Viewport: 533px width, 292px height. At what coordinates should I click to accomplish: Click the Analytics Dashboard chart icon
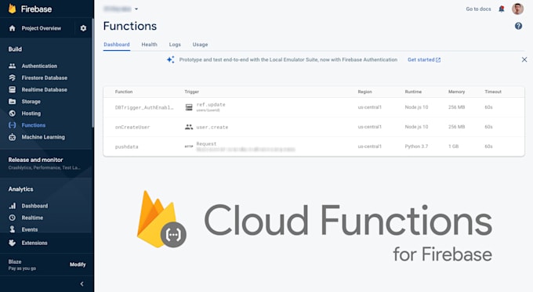pyautogui.click(x=13, y=206)
